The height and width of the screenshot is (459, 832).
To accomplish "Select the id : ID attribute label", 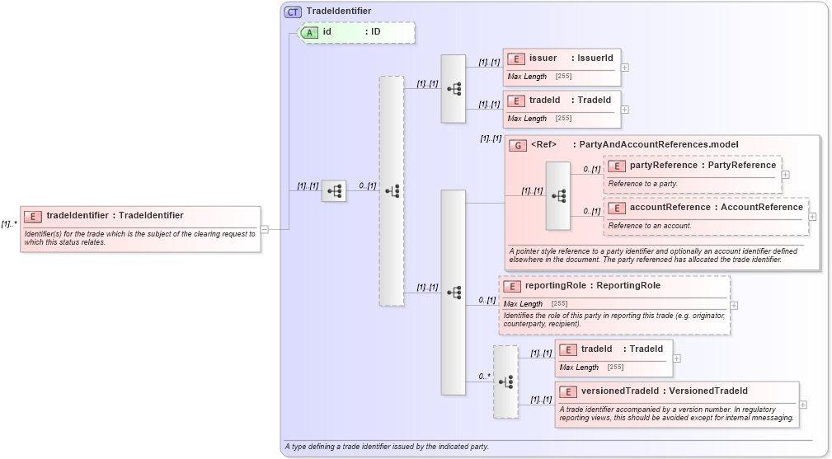I will click(x=351, y=32).
